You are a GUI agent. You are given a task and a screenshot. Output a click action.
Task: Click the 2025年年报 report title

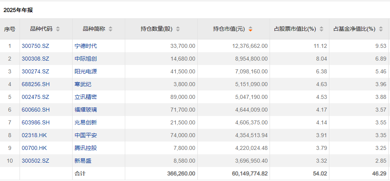click(x=18, y=10)
